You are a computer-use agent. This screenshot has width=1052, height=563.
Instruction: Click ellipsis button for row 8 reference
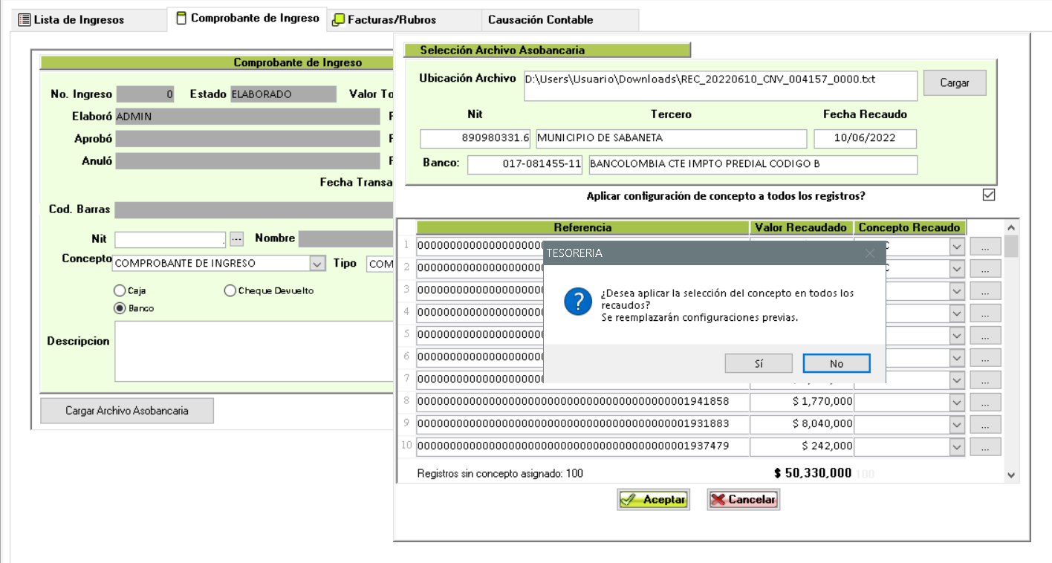(x=985, y=403)
